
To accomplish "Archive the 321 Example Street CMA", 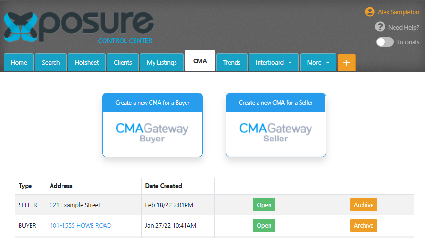I will pos(363,205).
